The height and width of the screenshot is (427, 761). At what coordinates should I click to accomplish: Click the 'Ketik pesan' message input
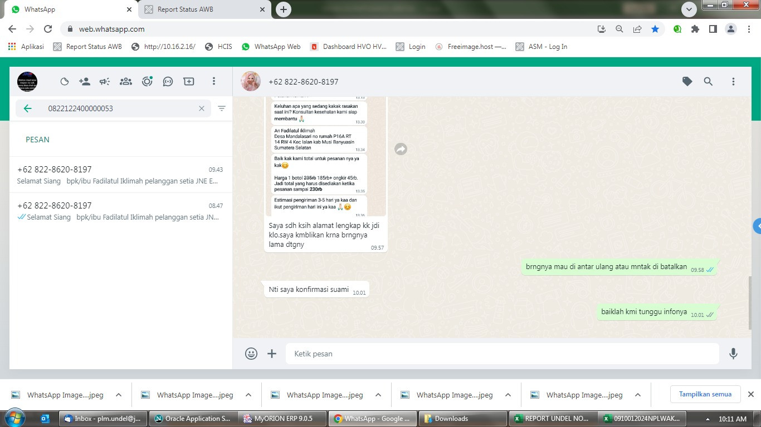tap(503, 354)
